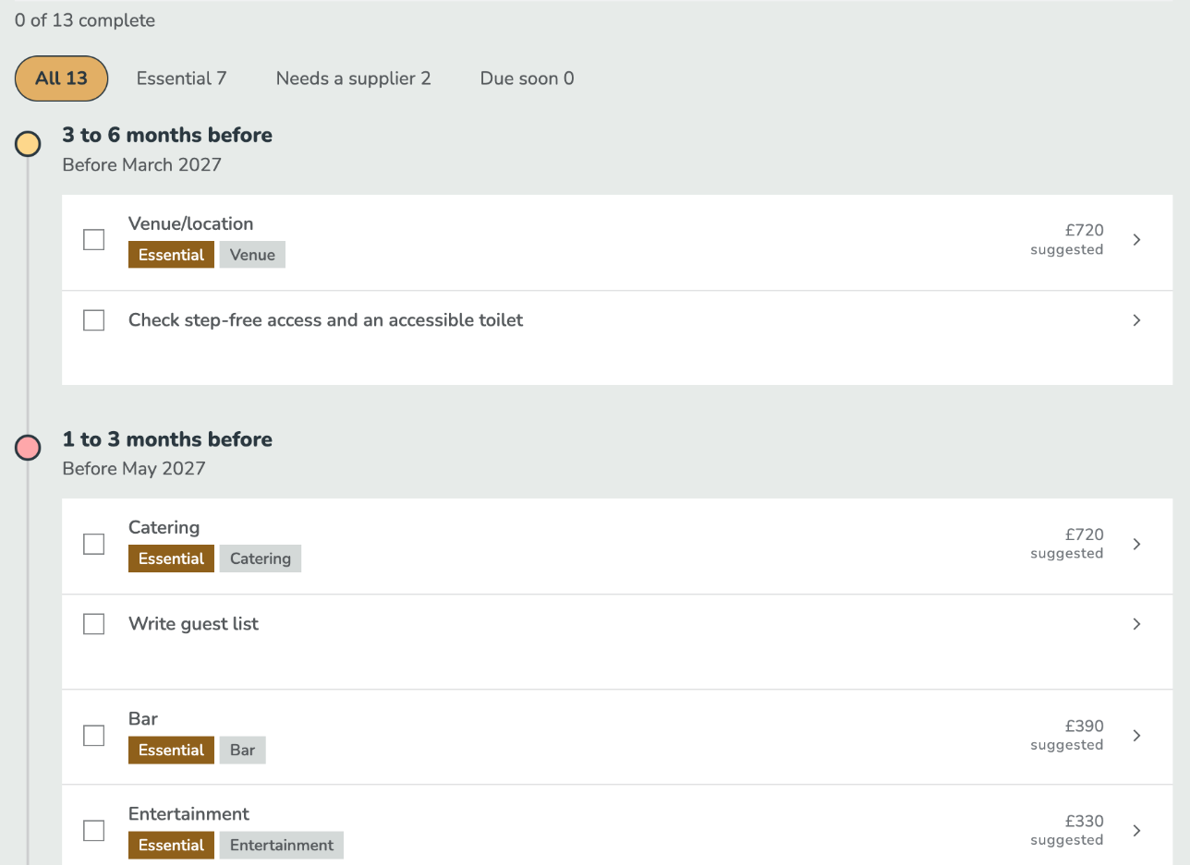The height and width of the screenshot is (865, 1190).
Task: Click the "Before March 2027" date text
Action: (x=142, y=165)
